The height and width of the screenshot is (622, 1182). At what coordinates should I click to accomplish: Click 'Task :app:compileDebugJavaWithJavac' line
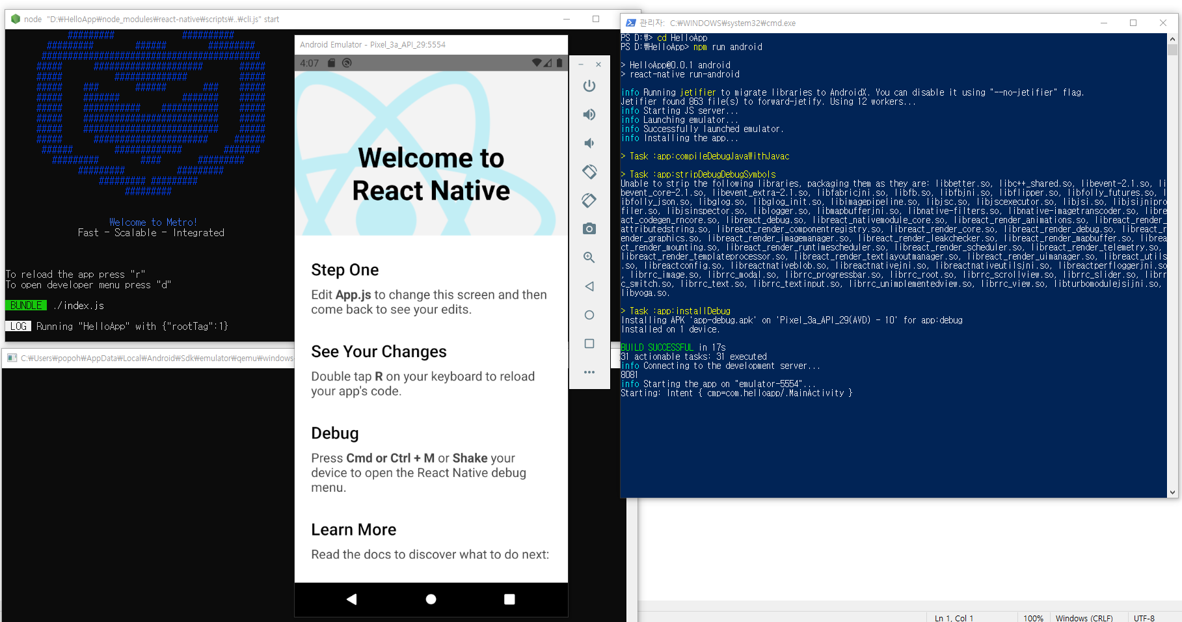[705, 156]
